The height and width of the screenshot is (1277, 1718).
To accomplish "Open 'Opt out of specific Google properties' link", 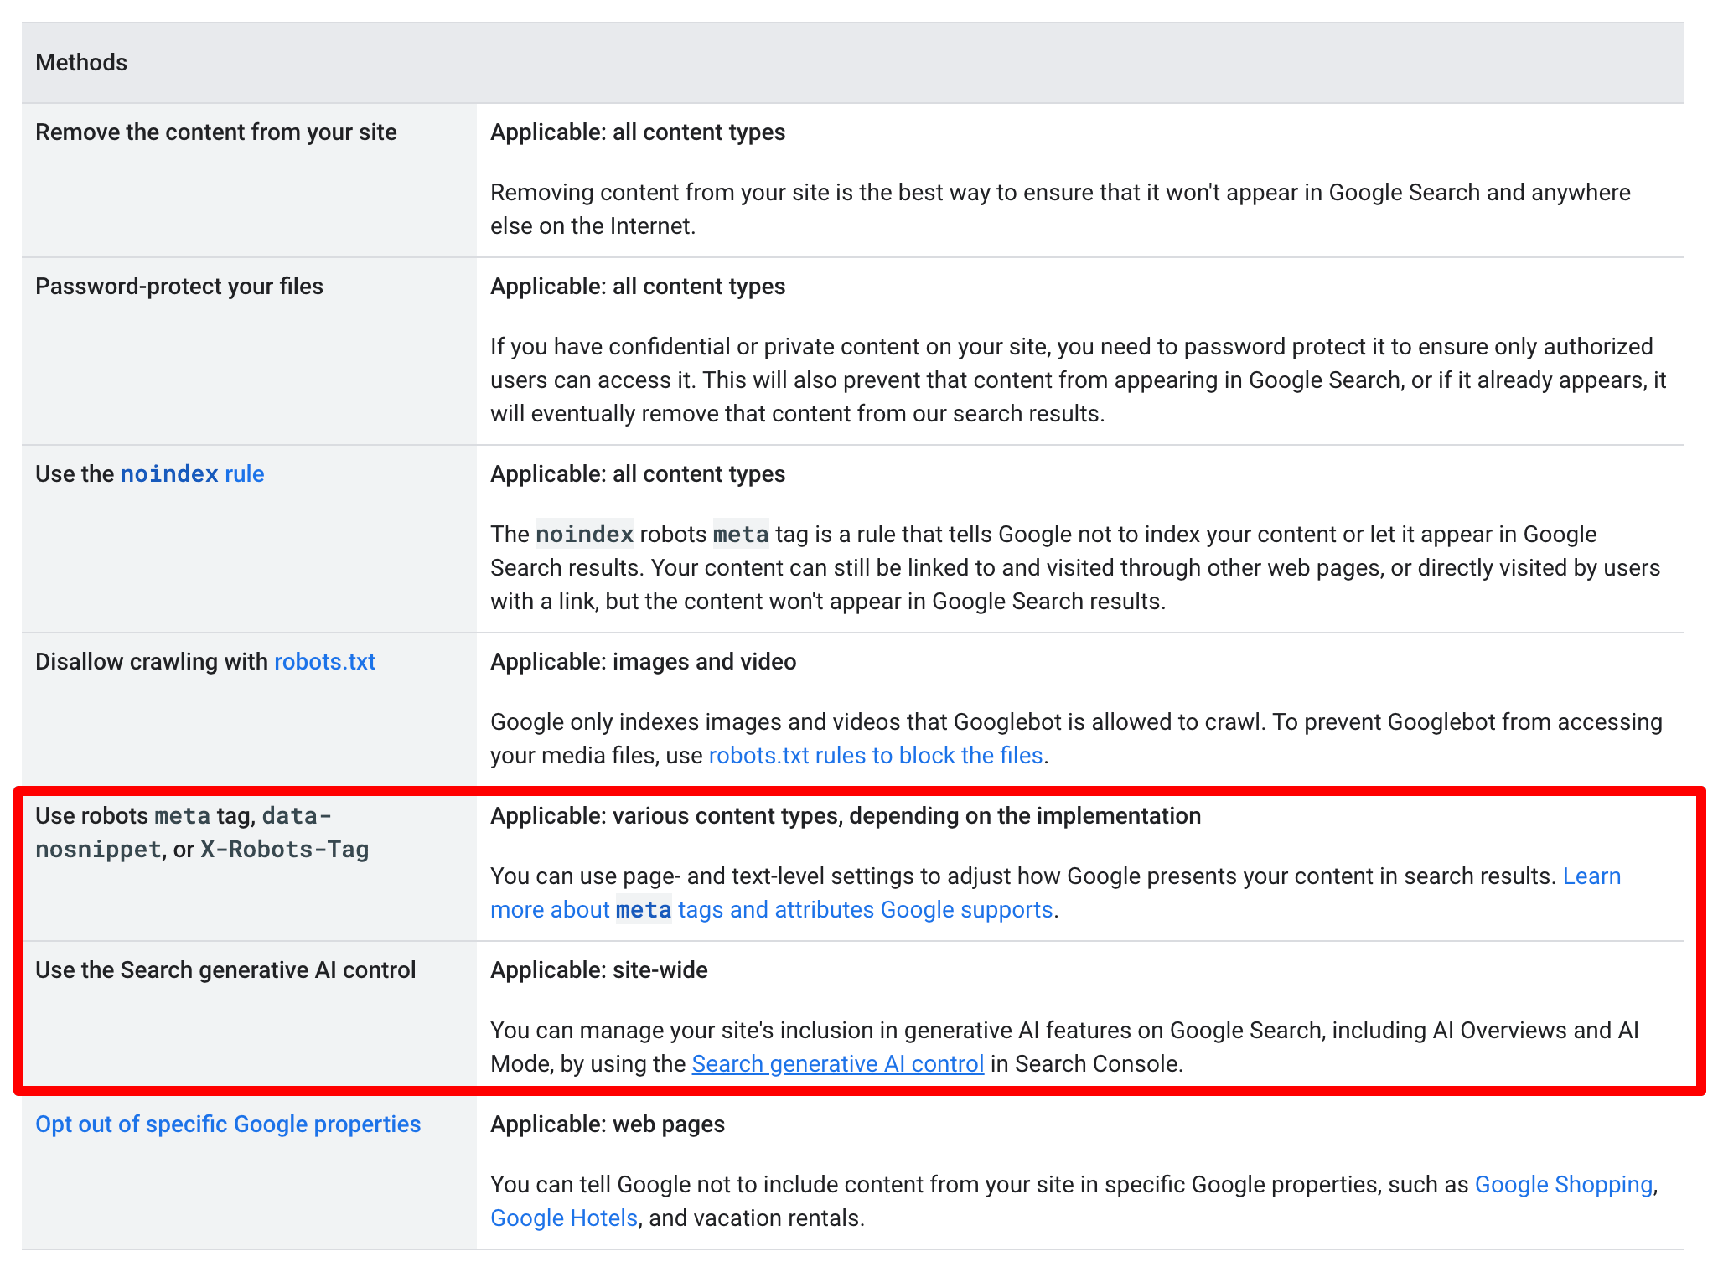I will point(228,1124).
